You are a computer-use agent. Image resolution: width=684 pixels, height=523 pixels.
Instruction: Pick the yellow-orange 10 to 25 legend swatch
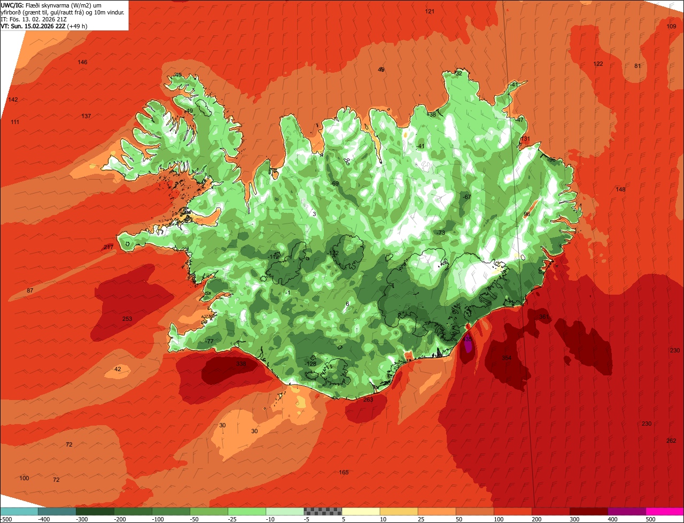[399, 511]
